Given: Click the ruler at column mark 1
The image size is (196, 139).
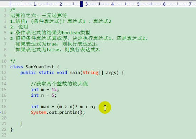Looking at the screenshot, I should tap(35, 4).
